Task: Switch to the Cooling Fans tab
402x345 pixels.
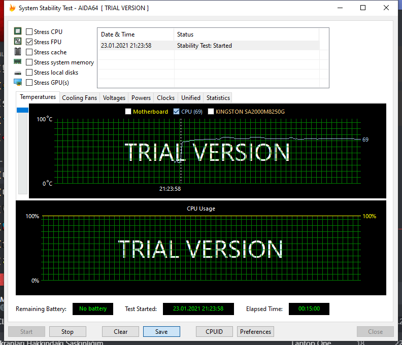Action: point(80,98)
